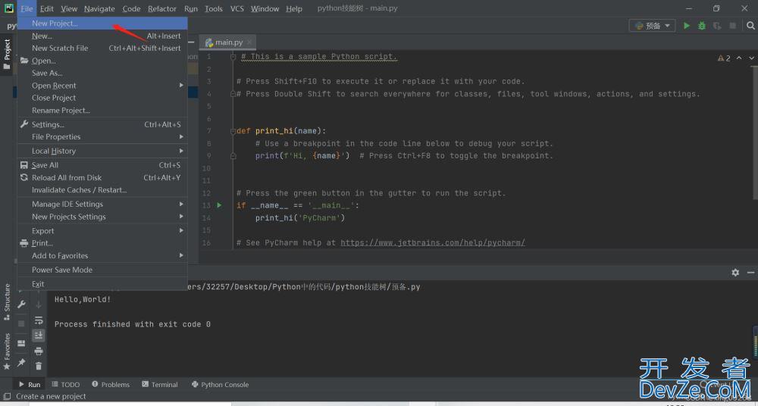
Task: Expand the Add to Favorites submenu
Action: [102, 256]
